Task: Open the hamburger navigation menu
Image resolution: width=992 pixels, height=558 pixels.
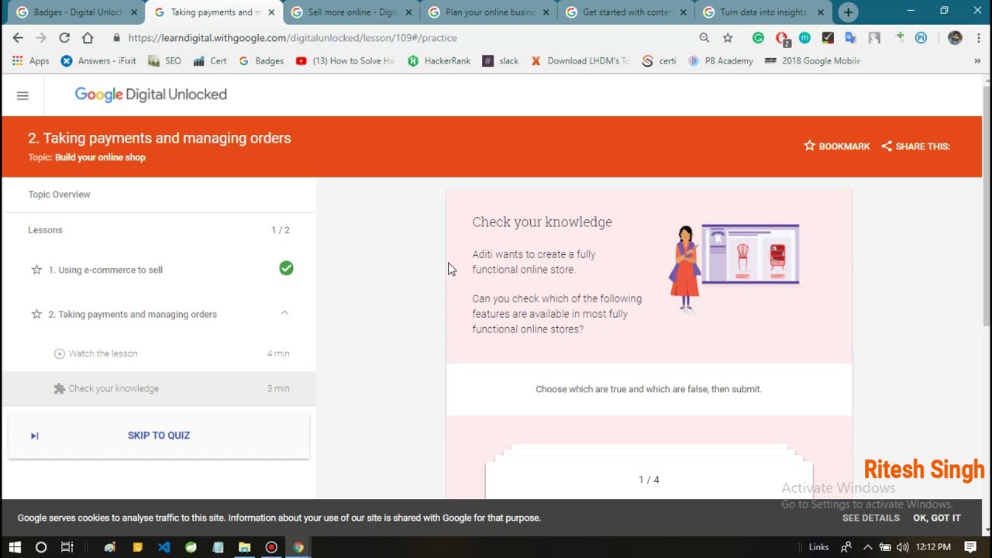Action: tap(22, 95)
